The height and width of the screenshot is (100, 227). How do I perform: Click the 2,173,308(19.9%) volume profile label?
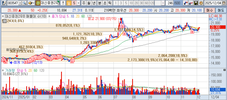[x=162, y=60]
